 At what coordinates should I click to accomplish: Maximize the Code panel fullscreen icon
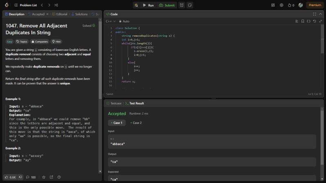coord(315,14)
